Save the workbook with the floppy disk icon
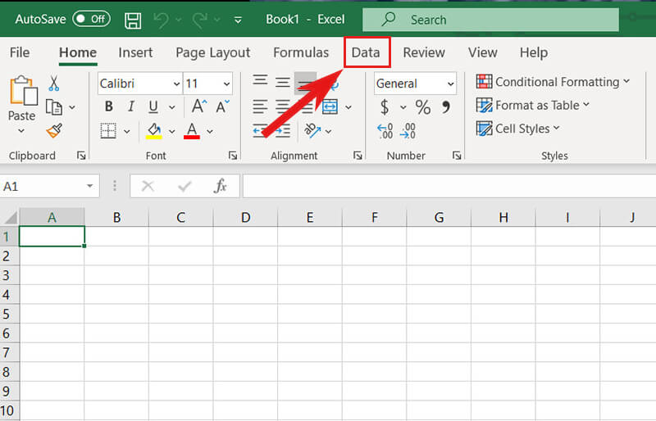This screenshot has height=421, width=656. click(x=133, y=20)
